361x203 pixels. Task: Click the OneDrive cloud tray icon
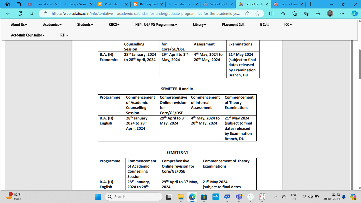pyautogui.click(x=284, y=197)
